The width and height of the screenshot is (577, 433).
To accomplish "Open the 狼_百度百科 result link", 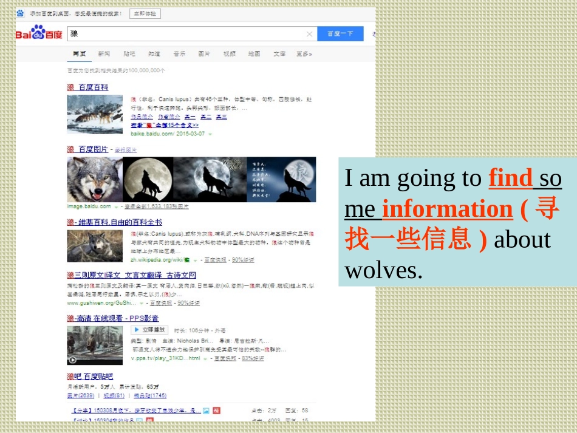I will (87, 87).
